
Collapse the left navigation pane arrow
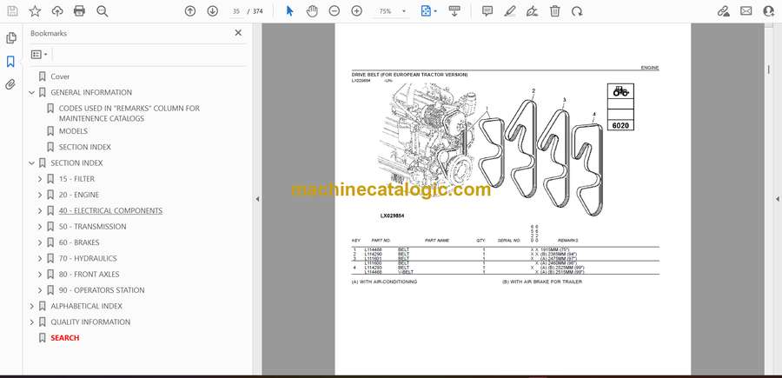pos(257,199)
